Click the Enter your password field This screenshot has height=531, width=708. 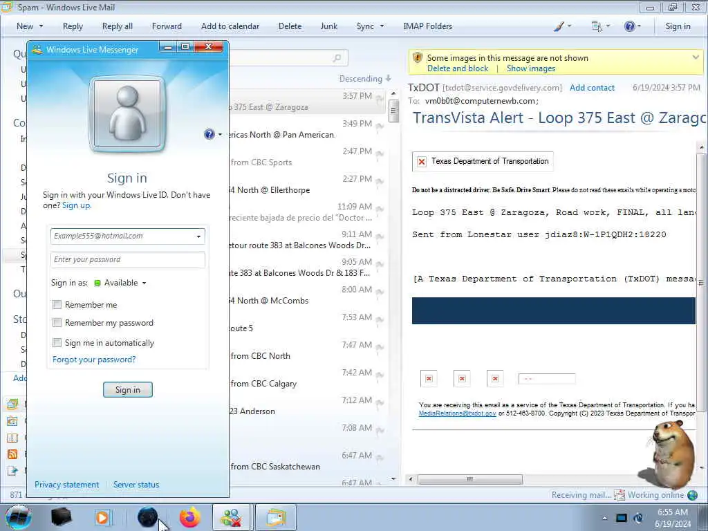click(x=128, y=260)
